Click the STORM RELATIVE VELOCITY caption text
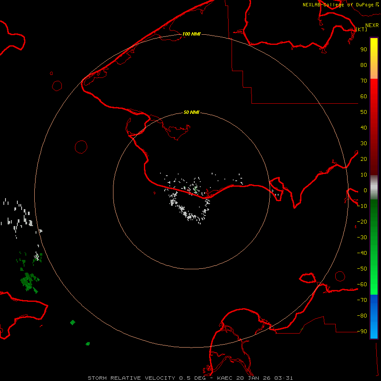 tap(131, 378)
